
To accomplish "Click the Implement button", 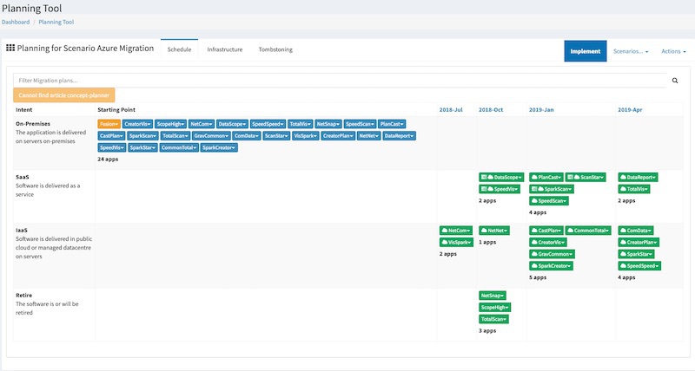I will 585,51.
